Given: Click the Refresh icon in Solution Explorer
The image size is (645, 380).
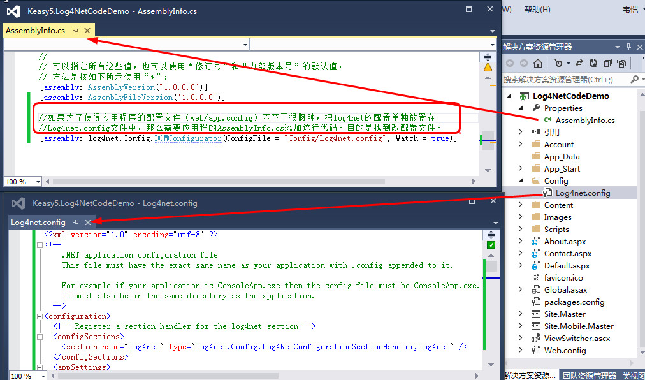Looking at the screenshot, I should coord(593,63).
